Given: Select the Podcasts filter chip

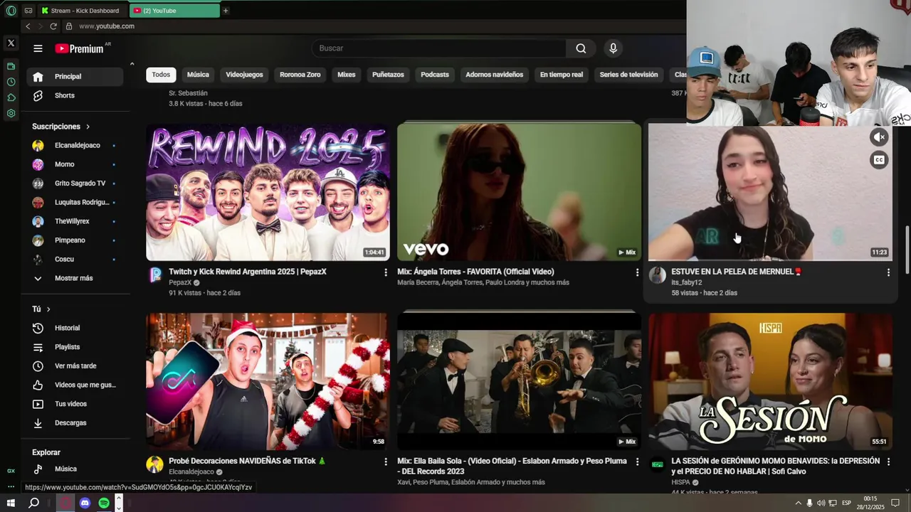Looking at the screenshot, I should point(435,75).
